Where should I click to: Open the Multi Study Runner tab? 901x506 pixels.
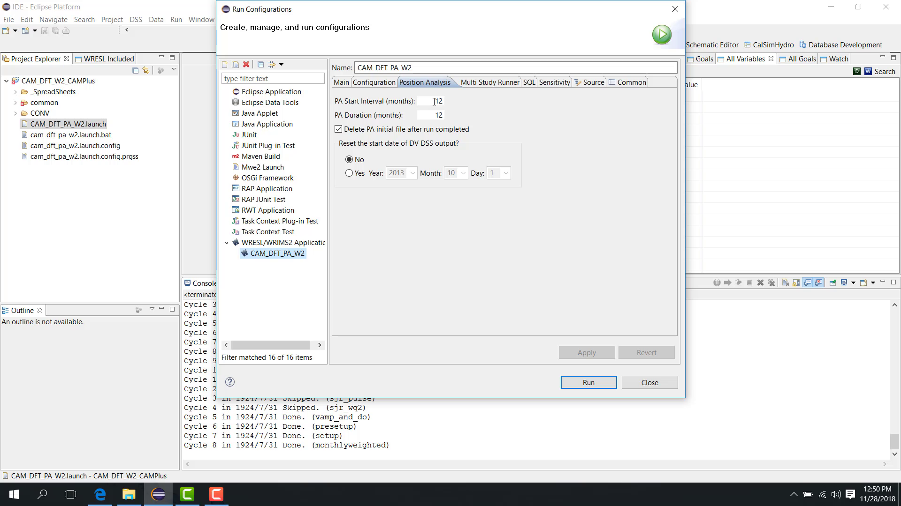pyautogui.click(x=490, y=82)
